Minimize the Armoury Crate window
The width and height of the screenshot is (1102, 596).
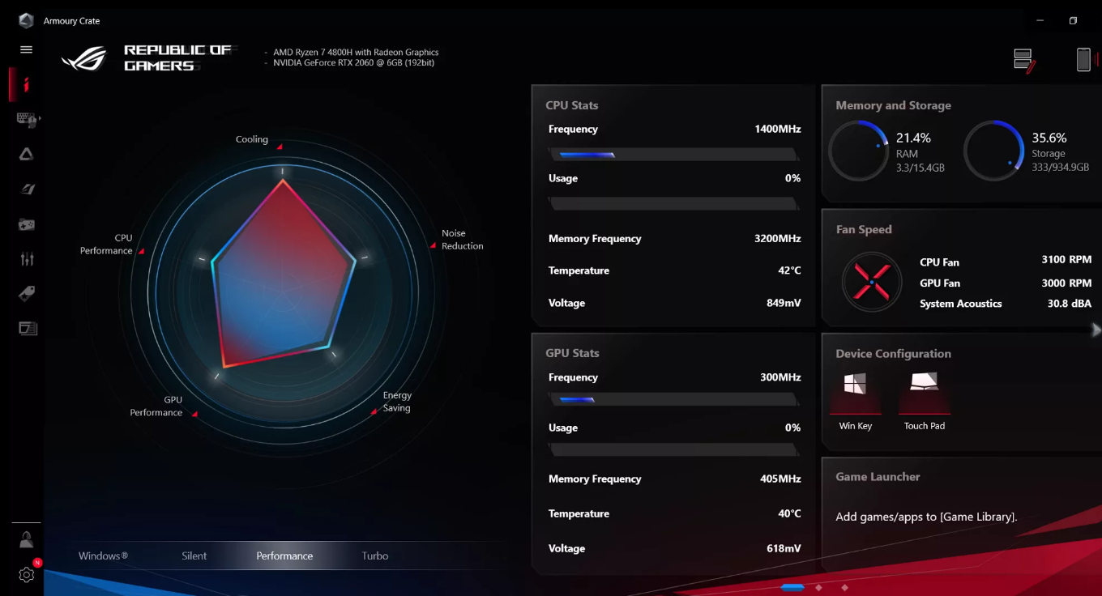[x=1040, y=20]
